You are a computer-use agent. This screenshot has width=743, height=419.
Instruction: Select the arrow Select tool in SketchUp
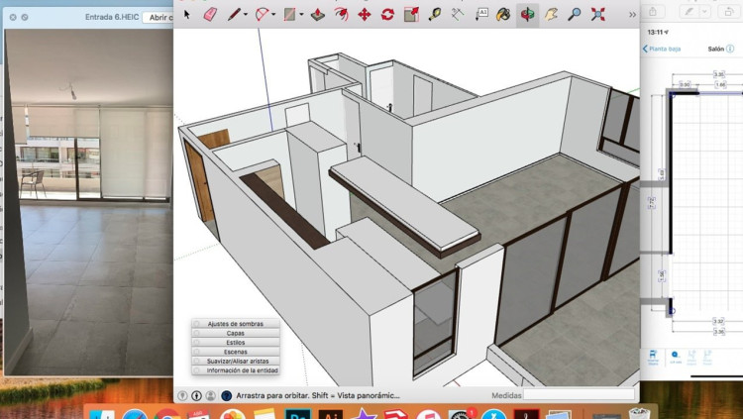click(x=186, y=15)
